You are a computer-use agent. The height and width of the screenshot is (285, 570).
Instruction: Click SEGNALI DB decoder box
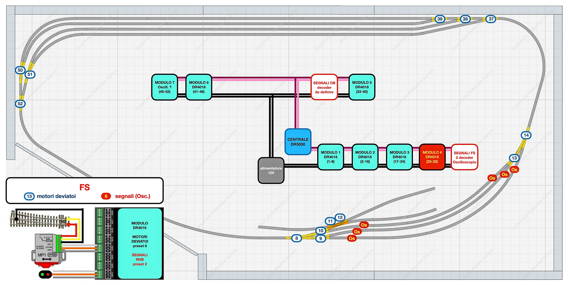click(x=324, y=87)
